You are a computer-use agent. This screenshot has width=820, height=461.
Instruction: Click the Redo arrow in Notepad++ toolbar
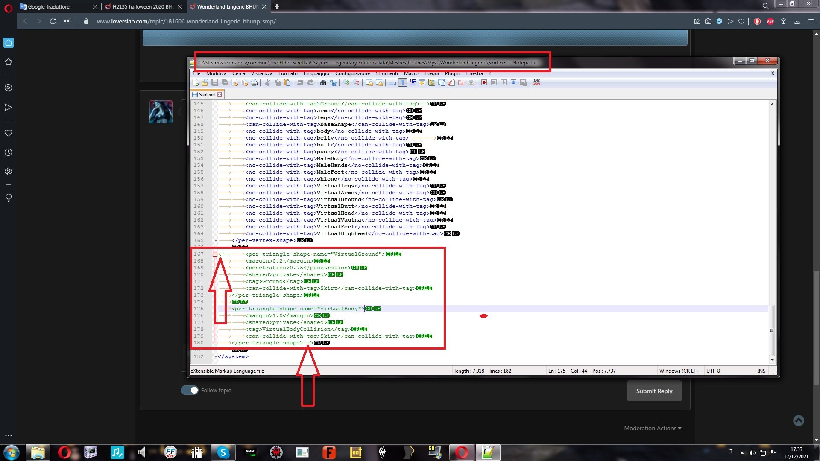[x=310, y=82]
